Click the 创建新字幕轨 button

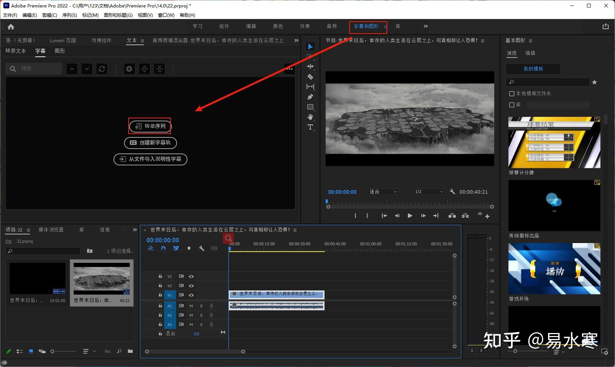pyautogui.click(x=150, y=143)
